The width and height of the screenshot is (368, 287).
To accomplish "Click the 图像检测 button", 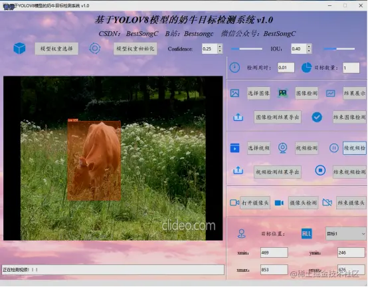I will (307, 93).
